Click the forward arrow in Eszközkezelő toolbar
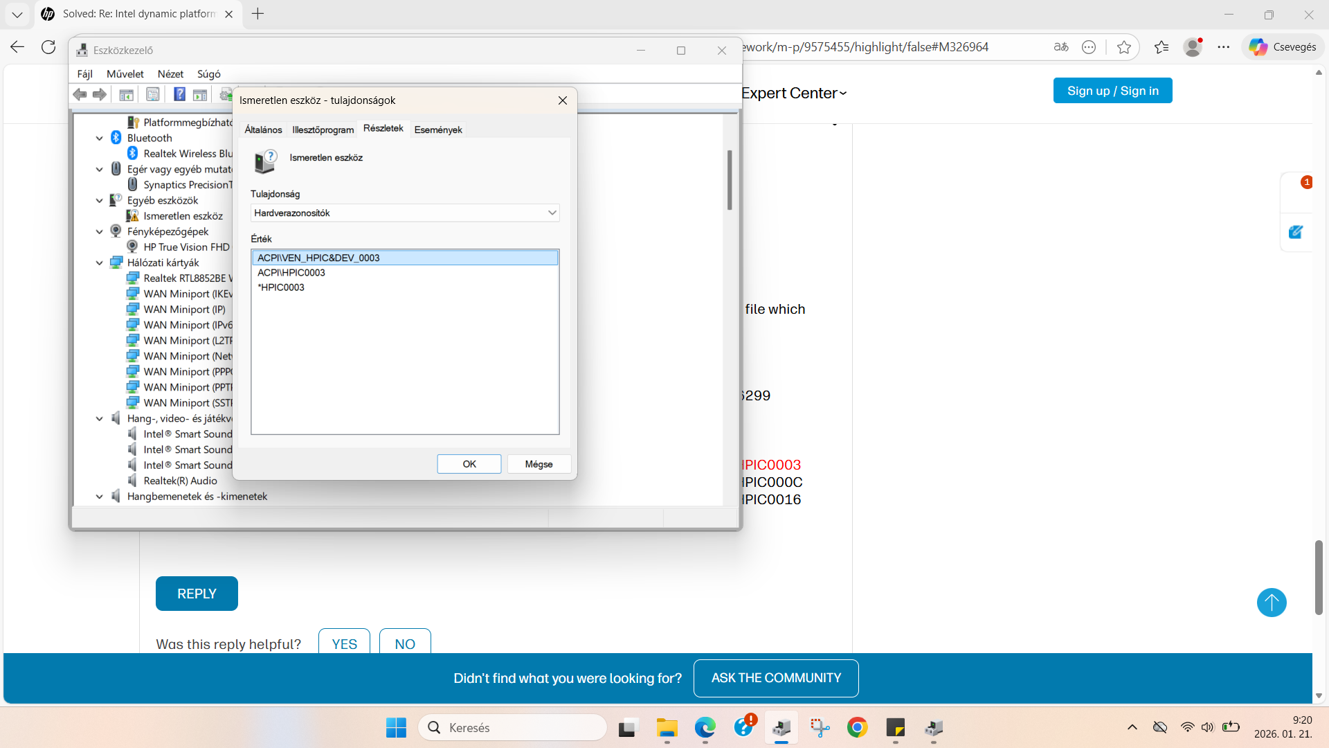Viewport: 1329px width, 748px height. click(x=100, y=95)
